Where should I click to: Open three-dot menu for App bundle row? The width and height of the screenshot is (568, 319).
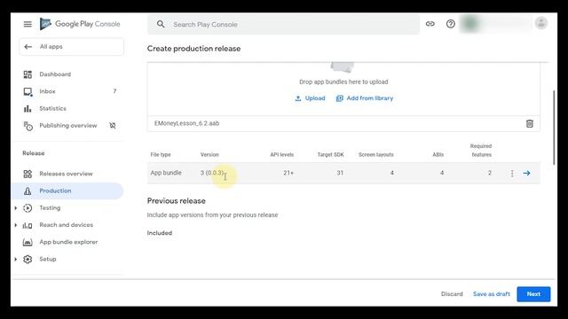pos(512,174)
